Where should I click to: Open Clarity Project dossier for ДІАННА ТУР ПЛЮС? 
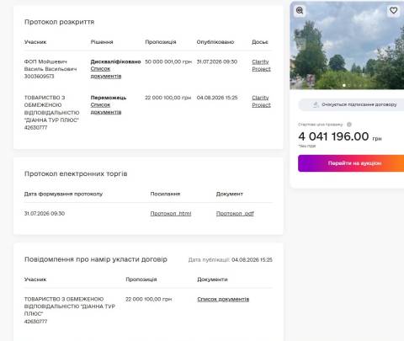click(261, 101)
